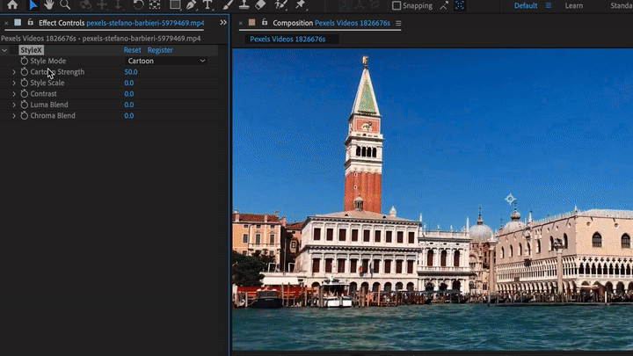Click the Composition panel color label icon
The image size is (633, 356).
[252, 23]
